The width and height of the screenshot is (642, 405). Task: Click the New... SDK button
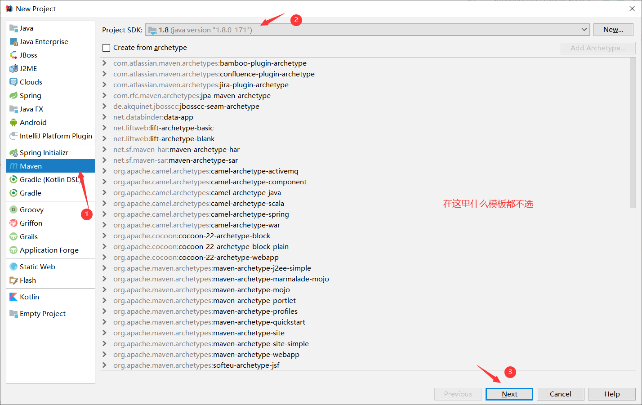tap(613, 30)
